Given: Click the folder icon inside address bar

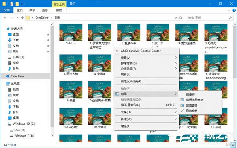Looking at the screenshot, I should [28, 18].
